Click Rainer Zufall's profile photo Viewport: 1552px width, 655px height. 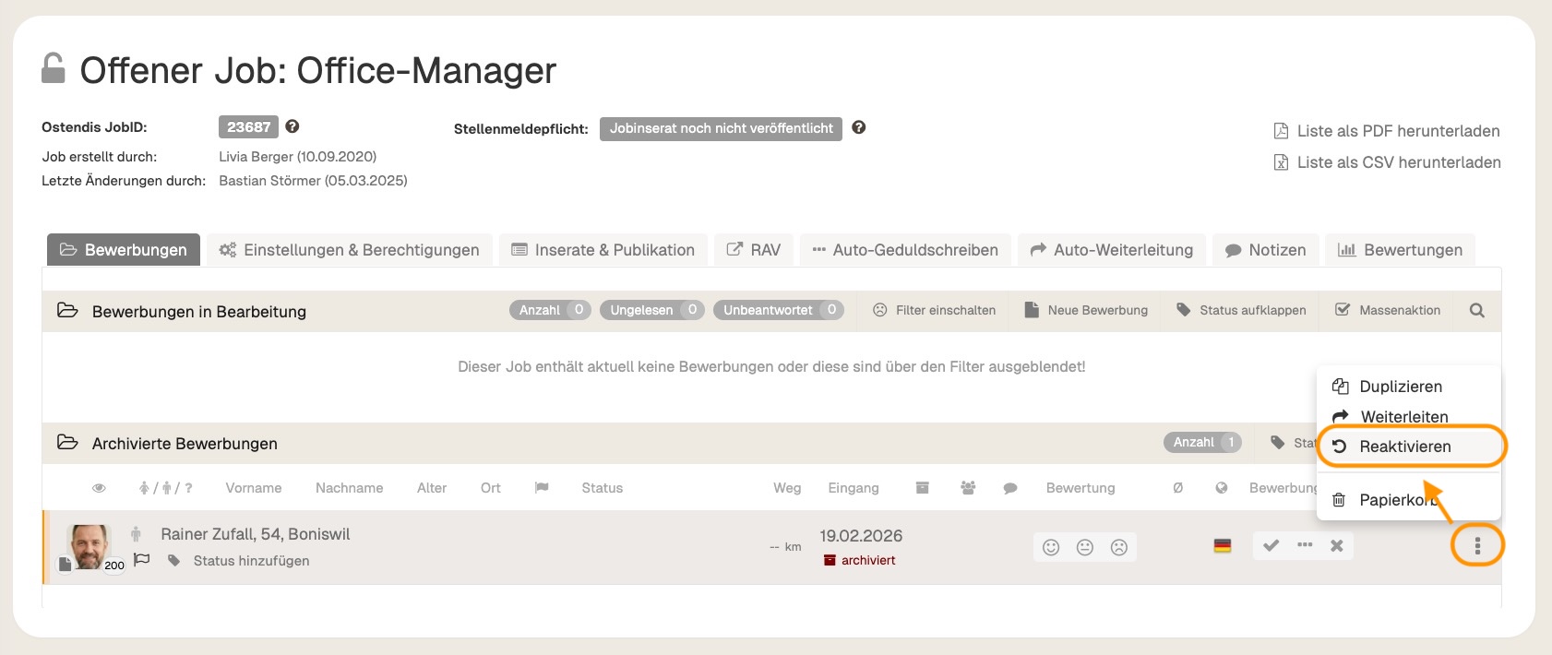(89, 545)
